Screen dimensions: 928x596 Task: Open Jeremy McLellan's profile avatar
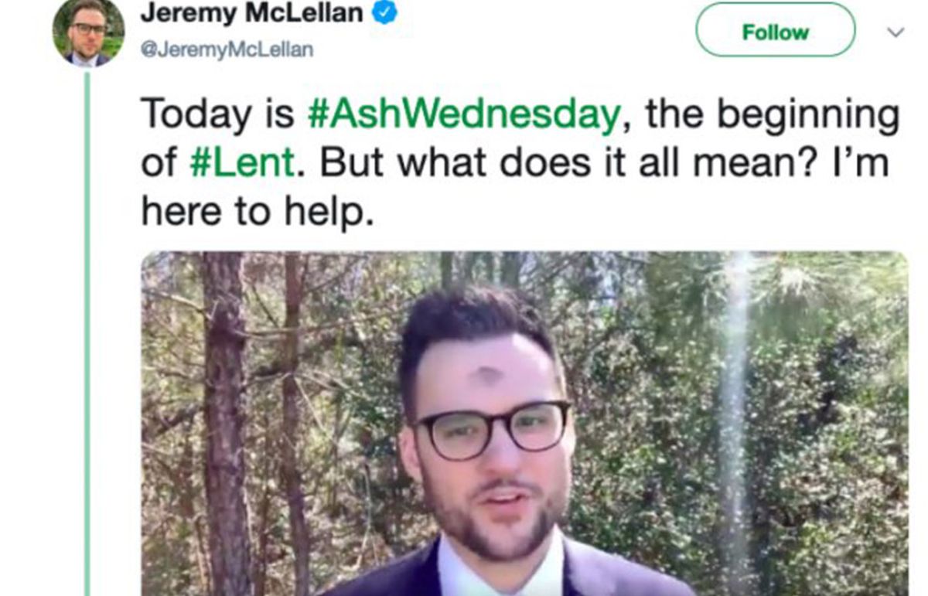pos(88,32)
